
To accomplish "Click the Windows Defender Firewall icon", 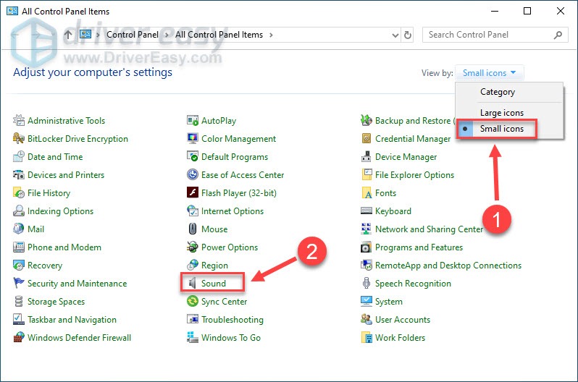I will pyautogui.click(x=19, y=338).
